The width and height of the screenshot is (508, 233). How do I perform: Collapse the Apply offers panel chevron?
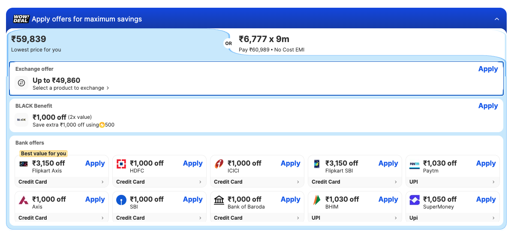497,19
